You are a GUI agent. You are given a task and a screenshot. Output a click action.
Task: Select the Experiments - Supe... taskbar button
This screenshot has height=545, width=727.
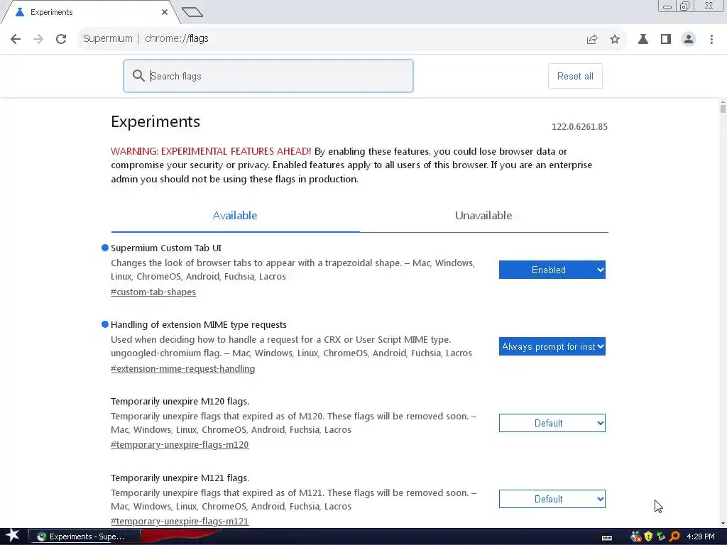point(84,536)
